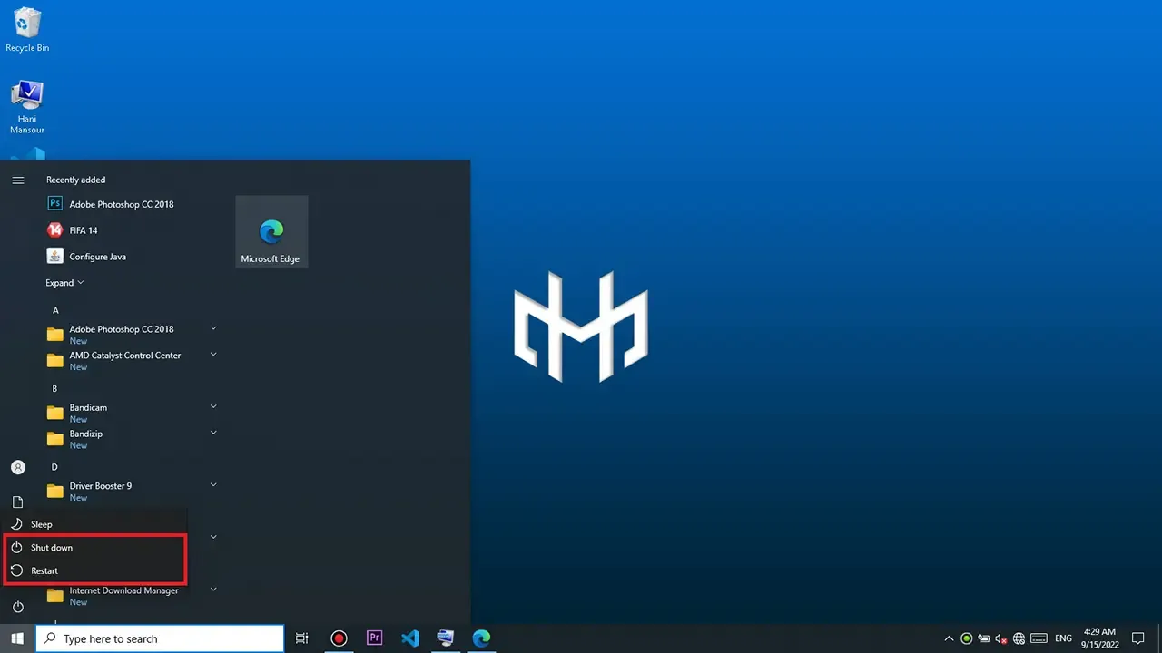Open the Action Center notifications icon
Screen dimensions: 1162x653
(x=1138, y=638)
